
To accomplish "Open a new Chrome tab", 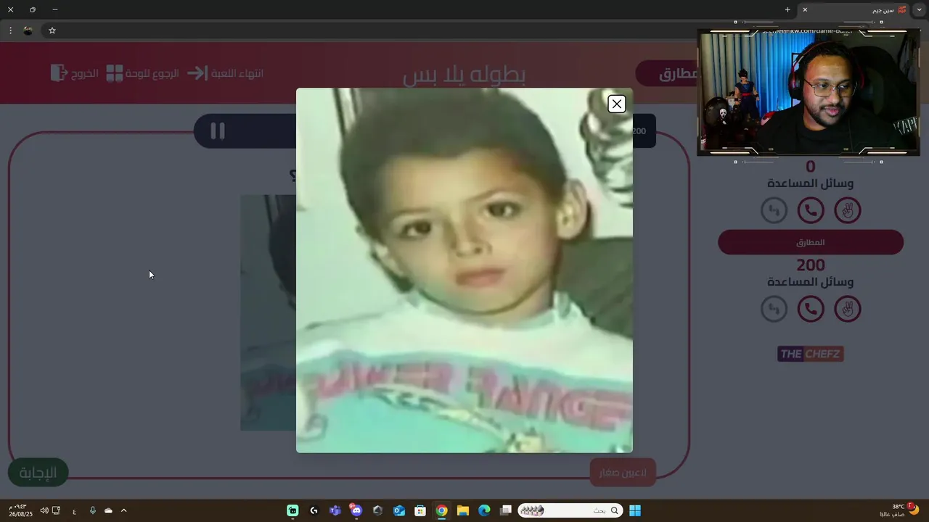I will [x=787, y=9].
